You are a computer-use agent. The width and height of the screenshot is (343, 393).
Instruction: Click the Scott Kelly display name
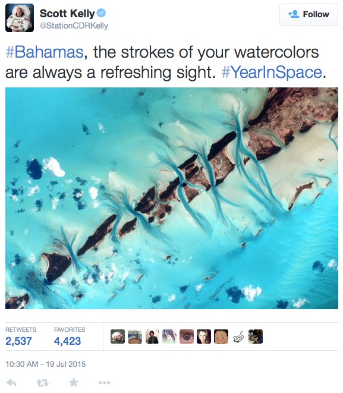67,14
